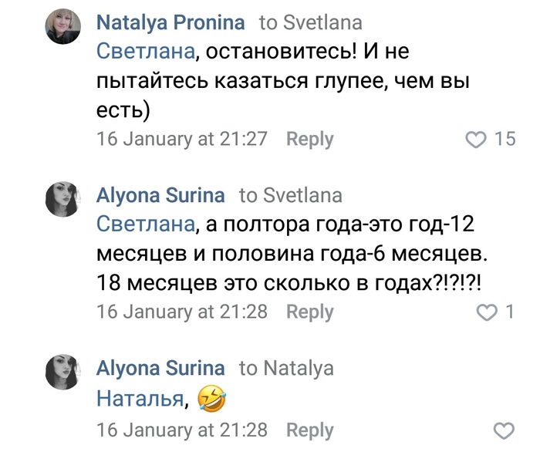Open Alyona Surina's avatar on third comment
Image resolution: width=540 pixels, height=452 pixels.
click(x=62, y=372)
